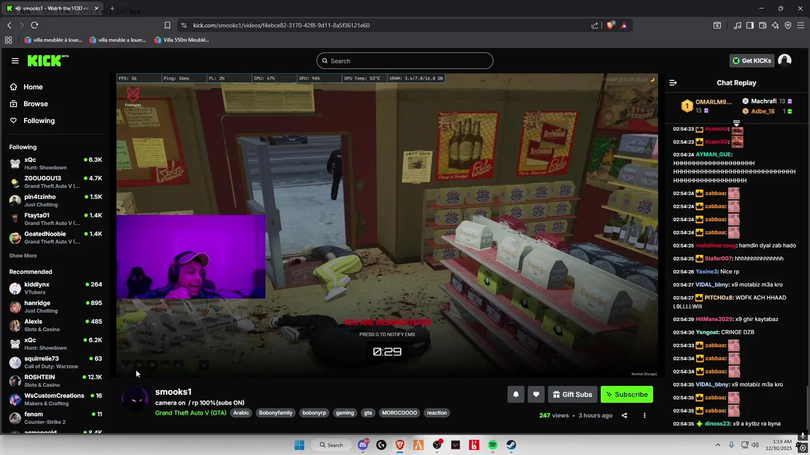Open Steam from the taskbar

click(x=511, y=445)
